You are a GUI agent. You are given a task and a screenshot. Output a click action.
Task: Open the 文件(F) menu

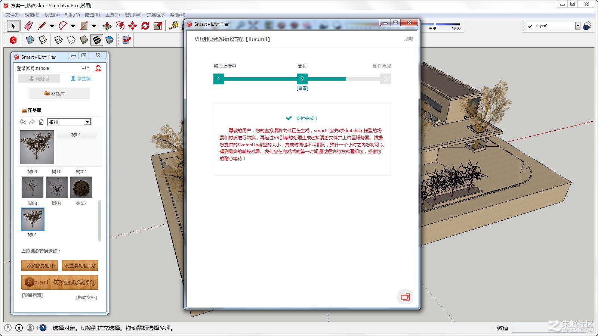(x=13, y=15)
